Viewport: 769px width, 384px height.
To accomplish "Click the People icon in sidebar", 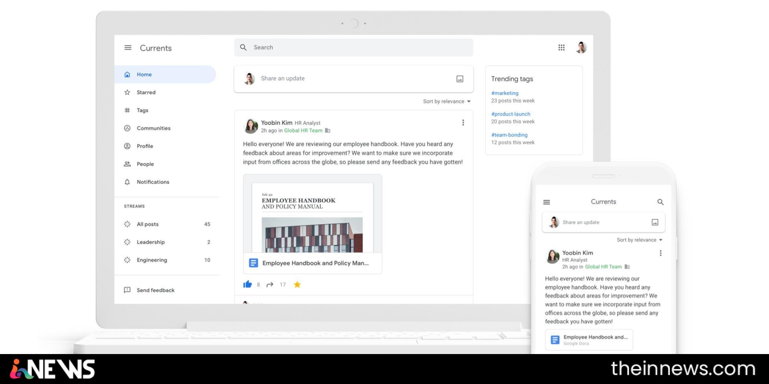I will (127, 164).
